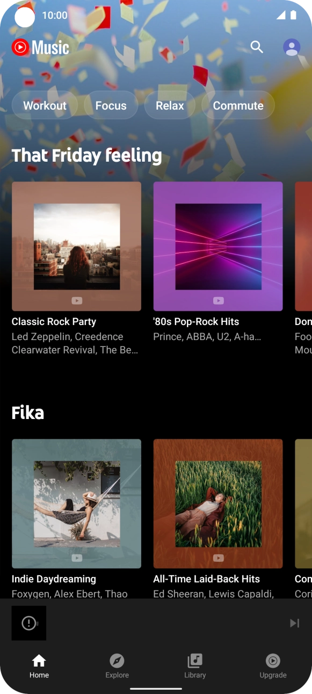This screenshot has width=312, height=694.
Task: Play the Indie Daydreaming playlist thumbnail
Action: (77, 504)
